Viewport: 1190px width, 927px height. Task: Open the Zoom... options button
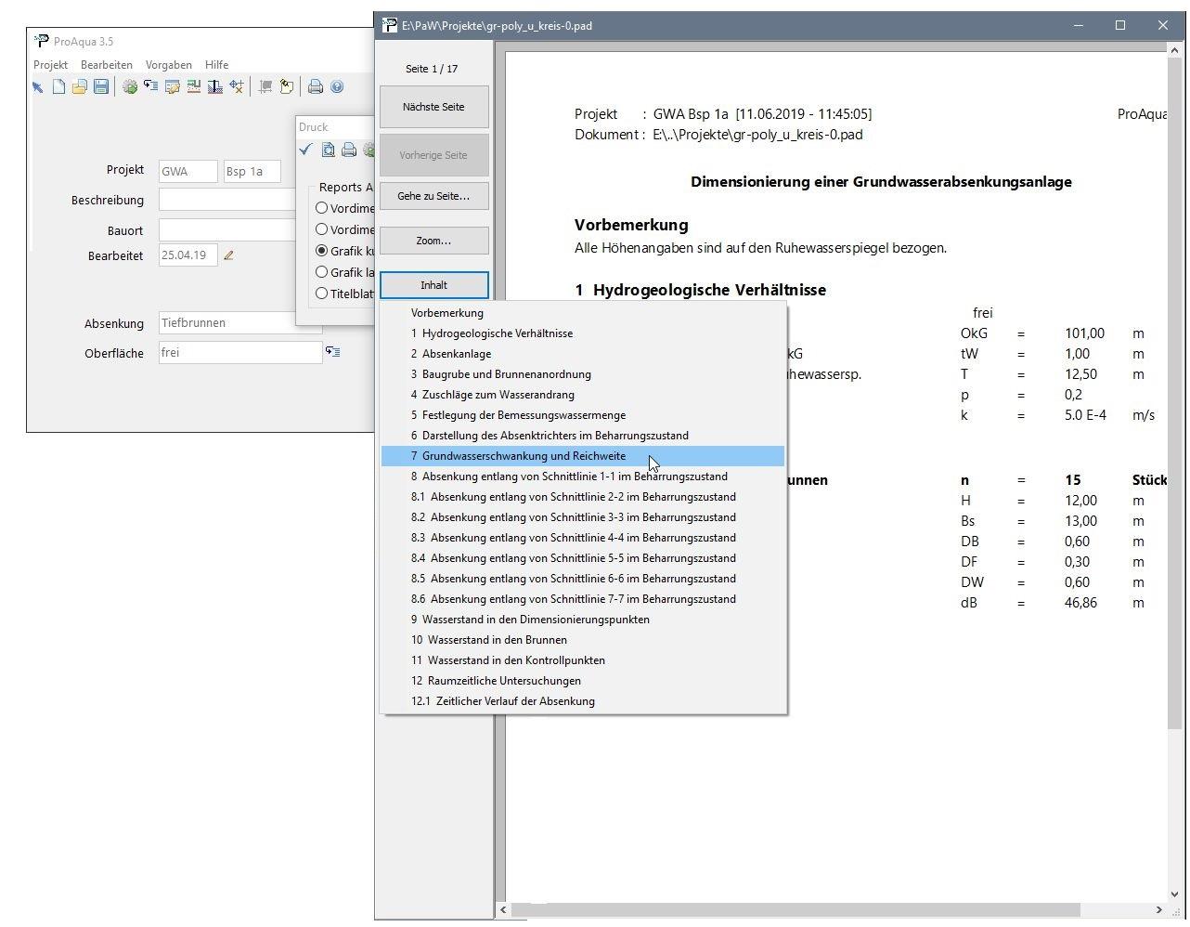click(x=433, y=241)
